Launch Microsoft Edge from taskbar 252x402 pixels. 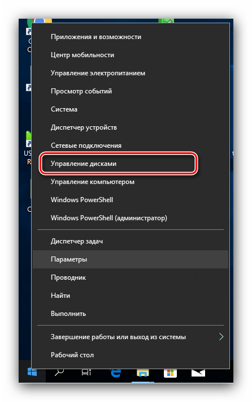[116, 372]
